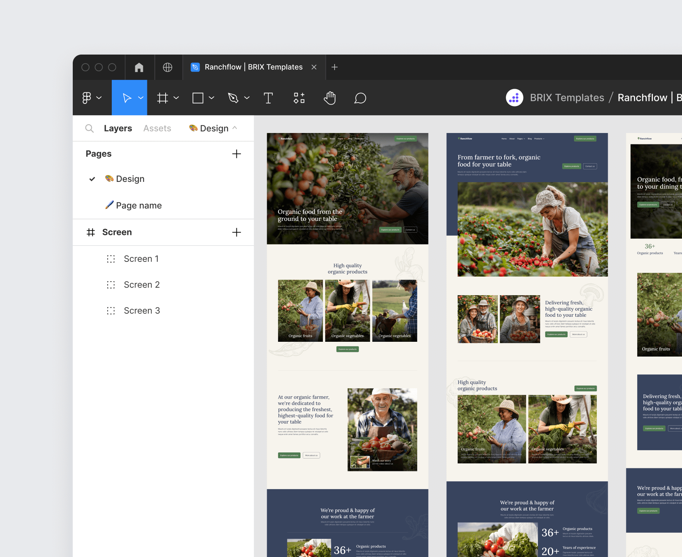The height and width of the screenshot is (557, 682).
Task: Open the Frame tool options chevron
Action: [176, 98]
